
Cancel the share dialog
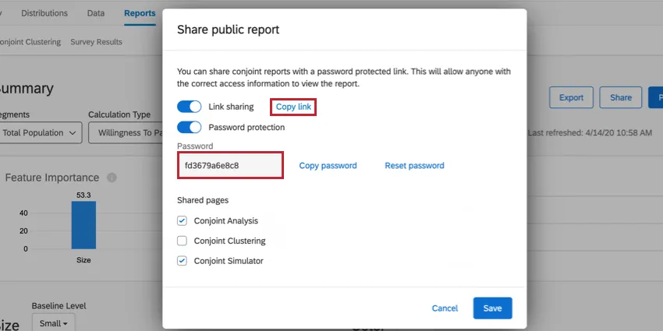point(445,308)
